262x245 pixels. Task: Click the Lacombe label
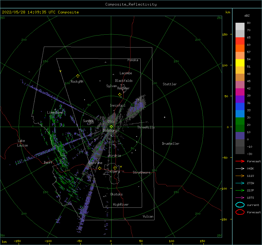[126, 73]
